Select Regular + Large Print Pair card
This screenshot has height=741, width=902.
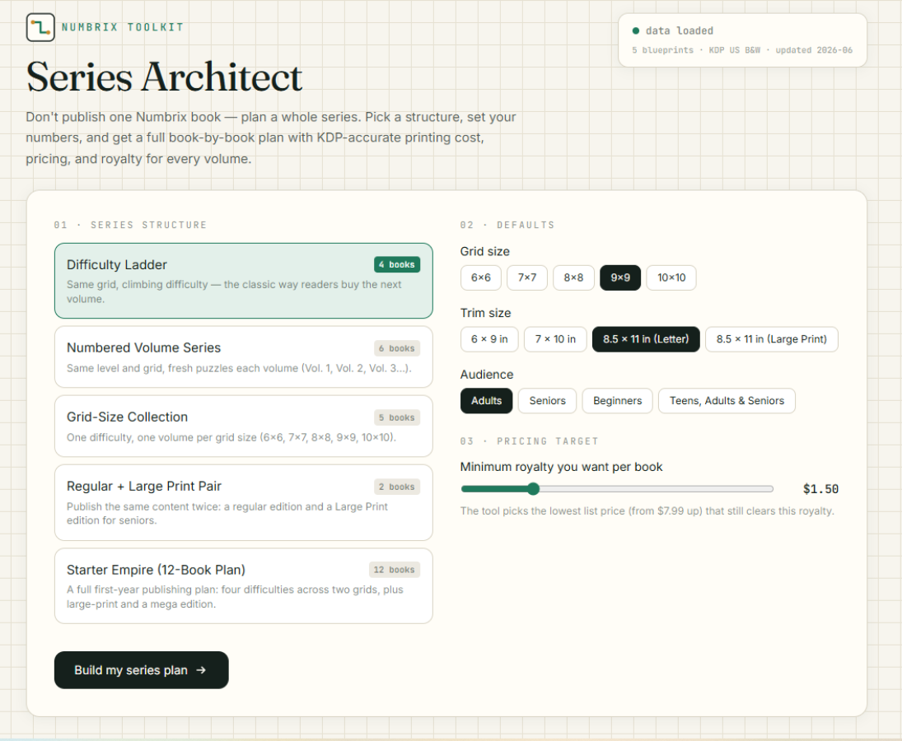243,502
